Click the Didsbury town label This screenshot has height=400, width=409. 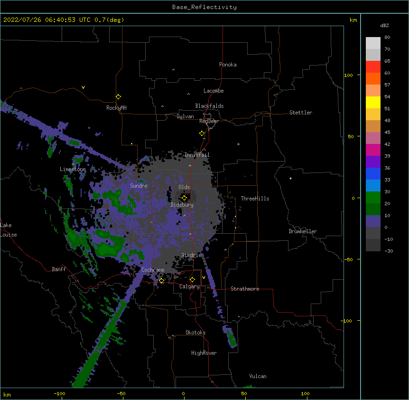point(182,205)
